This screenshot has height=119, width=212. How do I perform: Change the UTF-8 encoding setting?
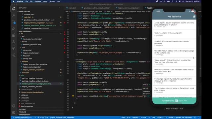coord(143,118)
